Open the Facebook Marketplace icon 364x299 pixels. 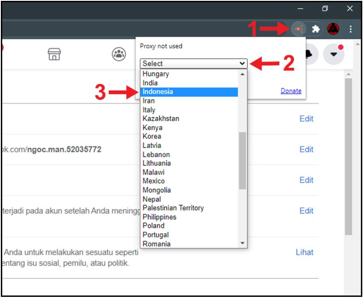(54, 54)
